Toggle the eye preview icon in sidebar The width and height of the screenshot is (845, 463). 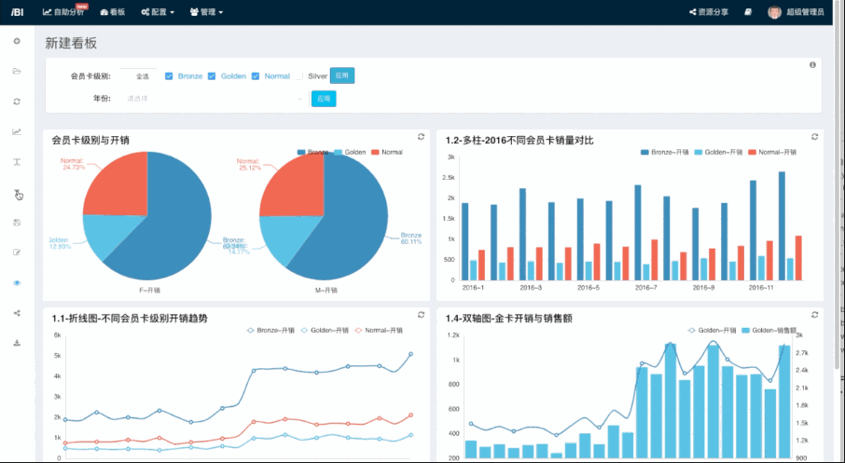(x=17, y=282)
